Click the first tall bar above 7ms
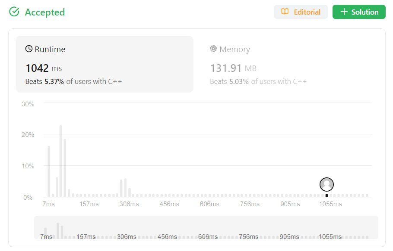The width and height of the screenshot is (393, 251). point(49,171)
